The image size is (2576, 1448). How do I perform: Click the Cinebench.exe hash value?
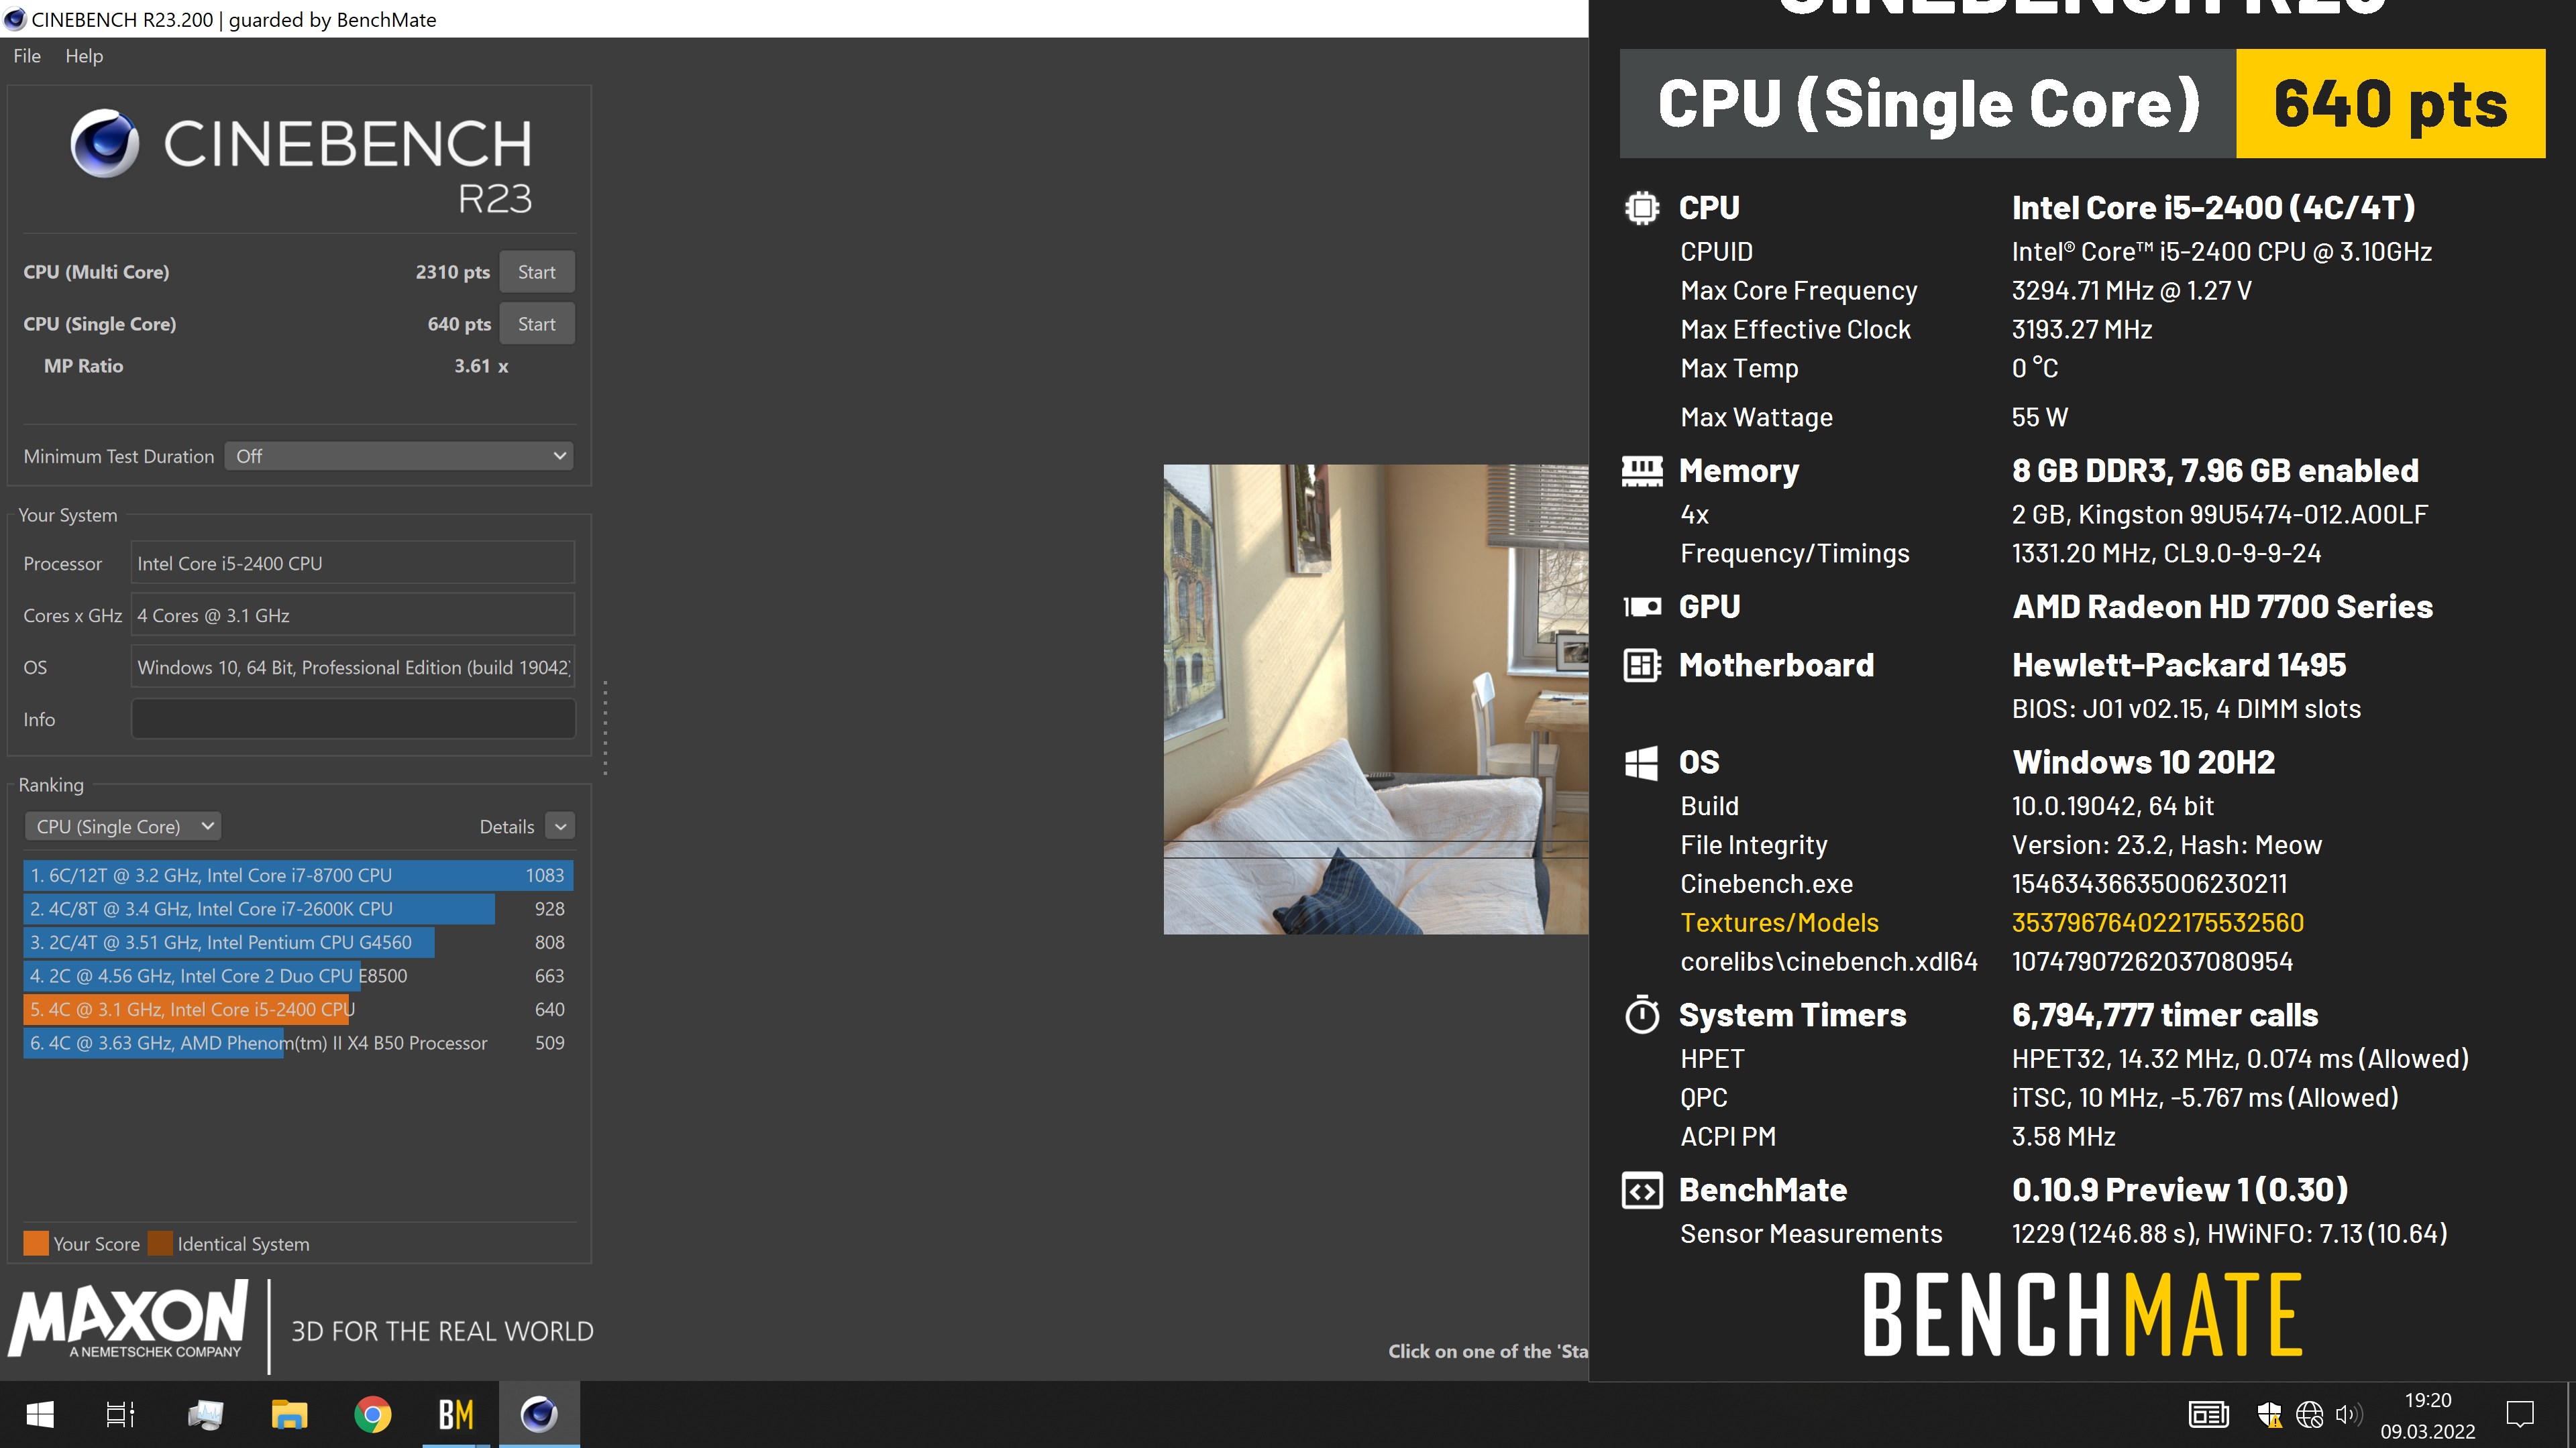pyautogui.click(x=2149, y=884)
